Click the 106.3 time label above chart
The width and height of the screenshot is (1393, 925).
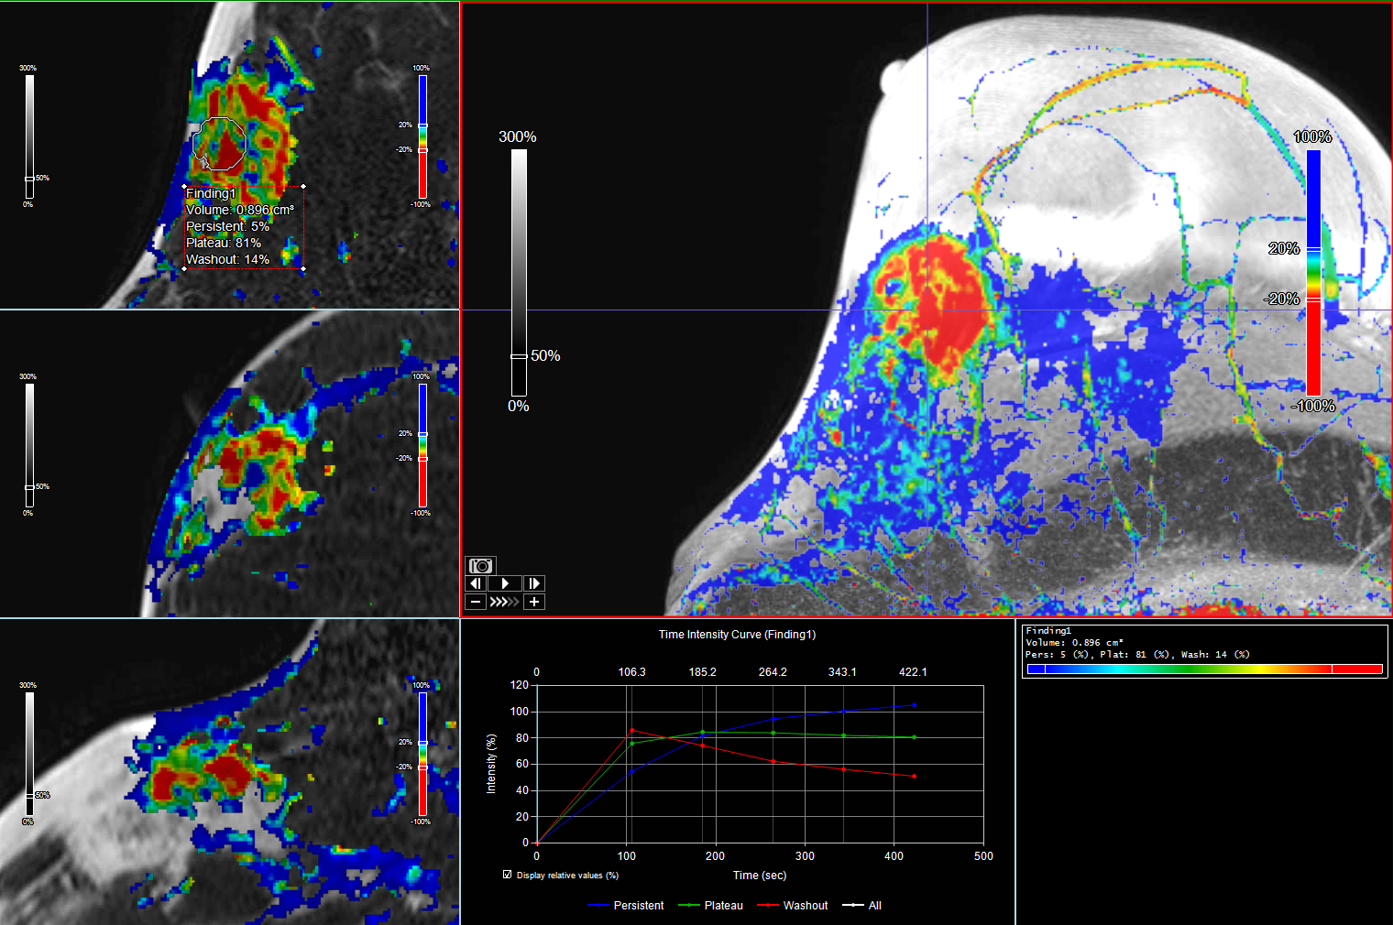tap(631, 672)
